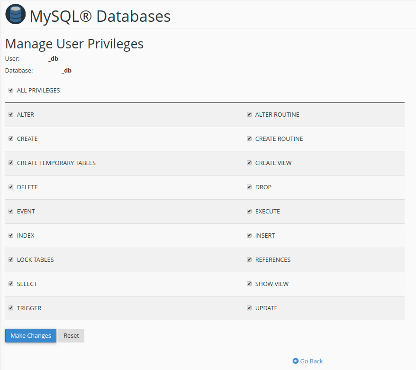This screenshot has height=370, width=416.
Task: Click the ALTER ROUTINE label text
Action: [x=277, y=115]
